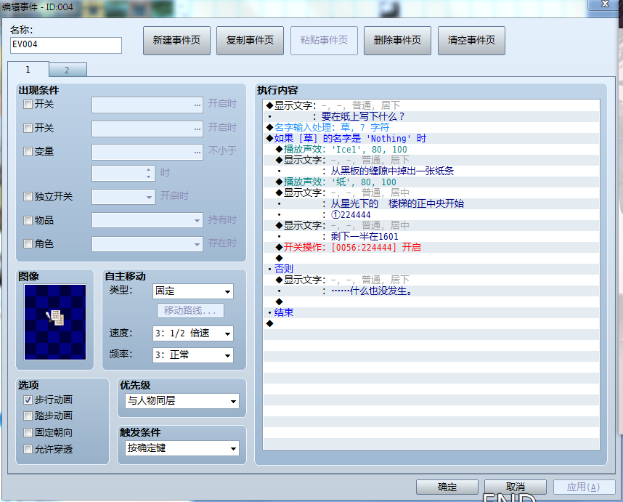This screenshot has width=623, height=502.
Task: Open the 优先级 dropdown 与人物同层
Action: 182,401
